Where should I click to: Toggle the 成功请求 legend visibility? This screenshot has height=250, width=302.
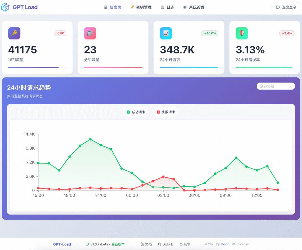pyautogui.click(x=136, y=112)
